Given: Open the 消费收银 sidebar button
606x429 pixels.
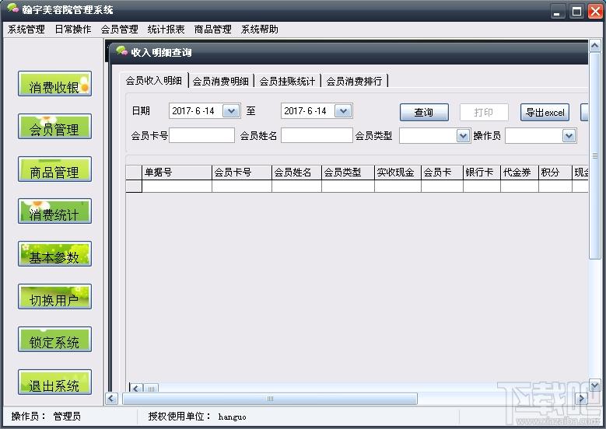Looking at the screenshot, I should 54,83.
